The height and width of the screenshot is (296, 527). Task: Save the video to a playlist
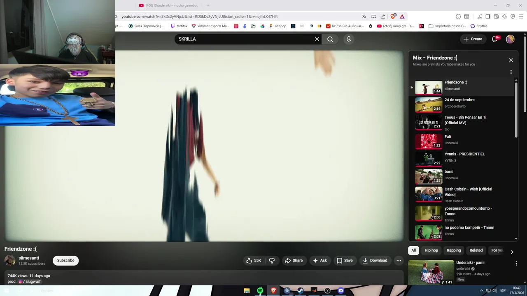pos(345,261)
